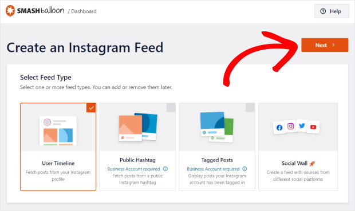Viewport: 355px width, 211px height.
Task: Click the Facebook icon in Social Wall
Action: (x=279, y=128)
